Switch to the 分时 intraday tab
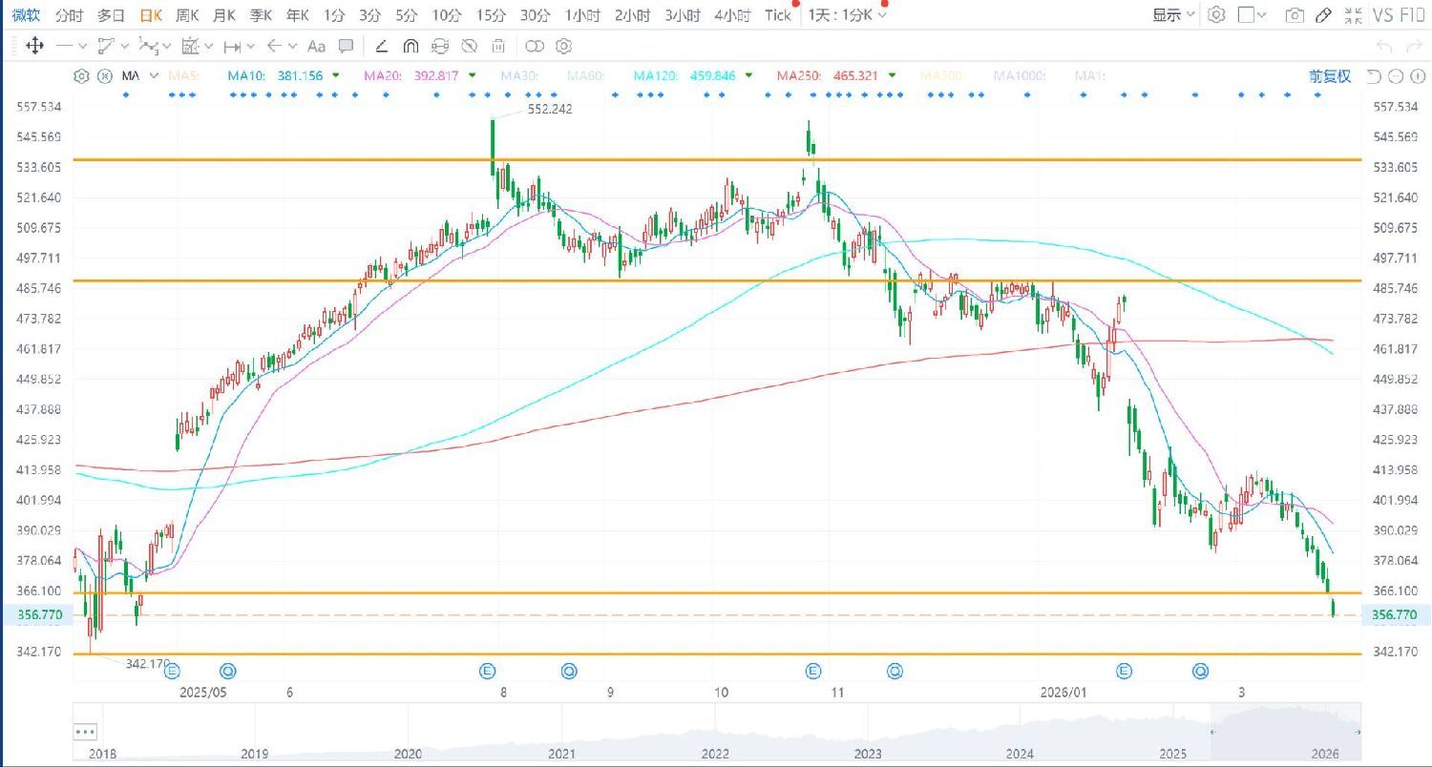1432x767 pixels. (x=69, y=15)
